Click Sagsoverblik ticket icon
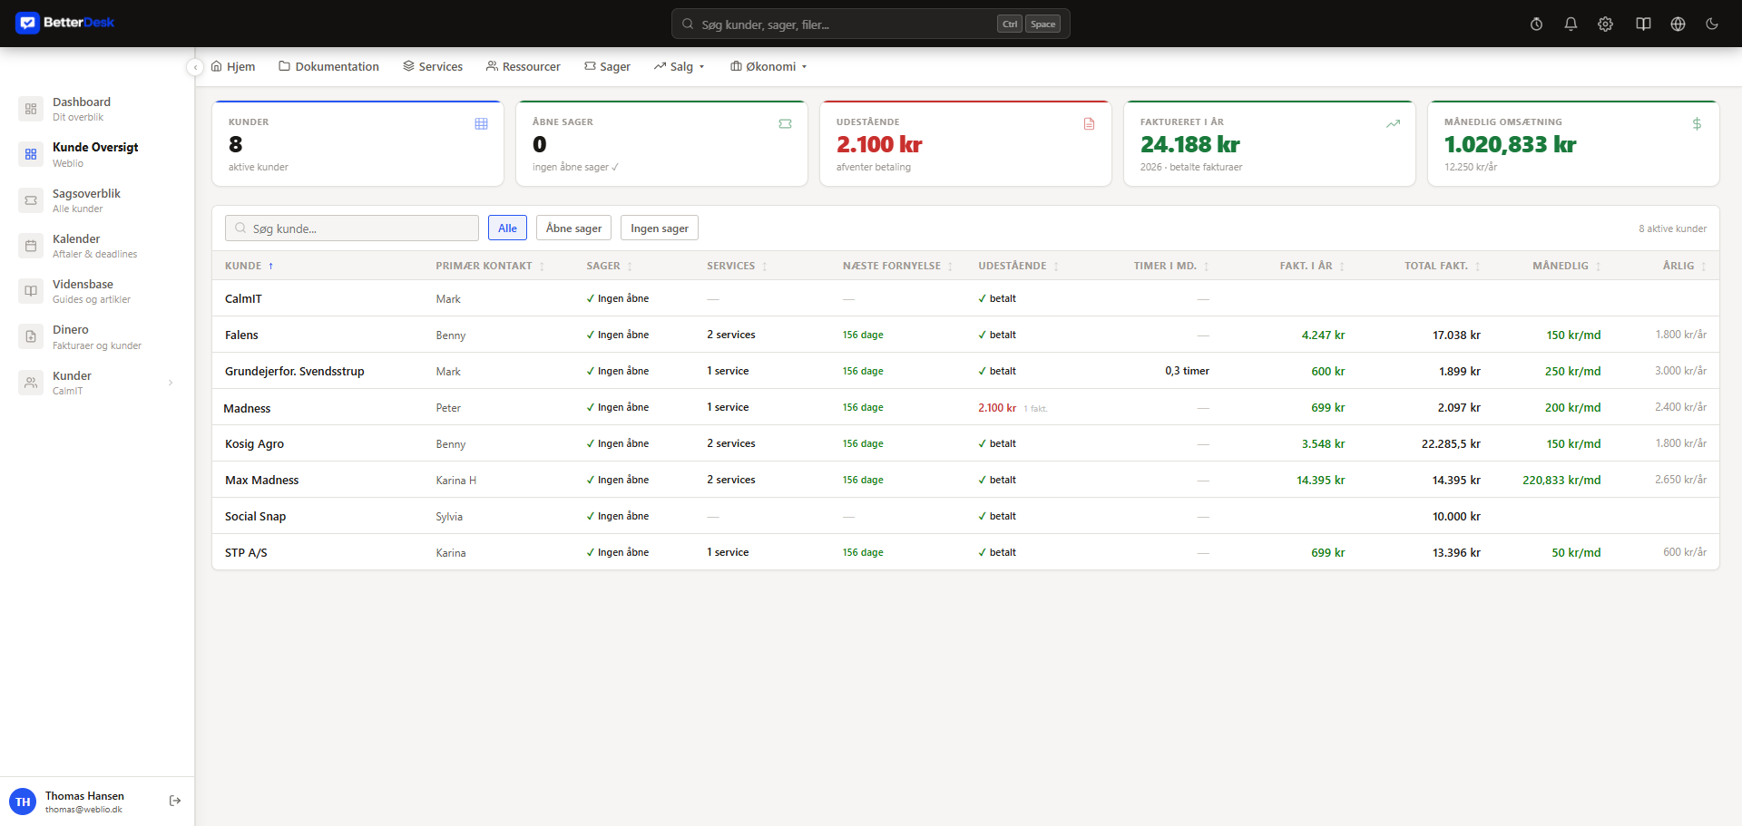 [x=31, y=200]
